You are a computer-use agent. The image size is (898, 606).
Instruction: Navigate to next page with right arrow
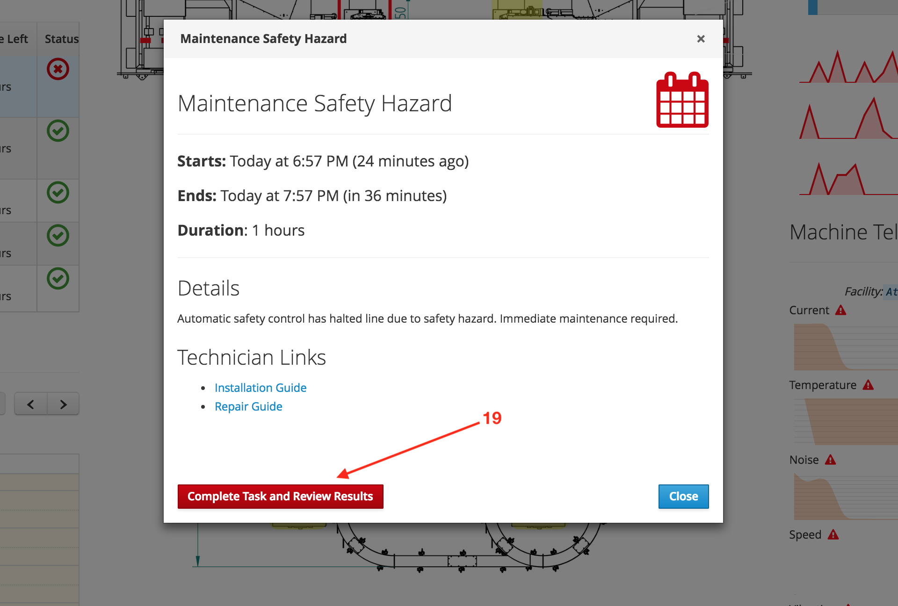click(63, 404)
